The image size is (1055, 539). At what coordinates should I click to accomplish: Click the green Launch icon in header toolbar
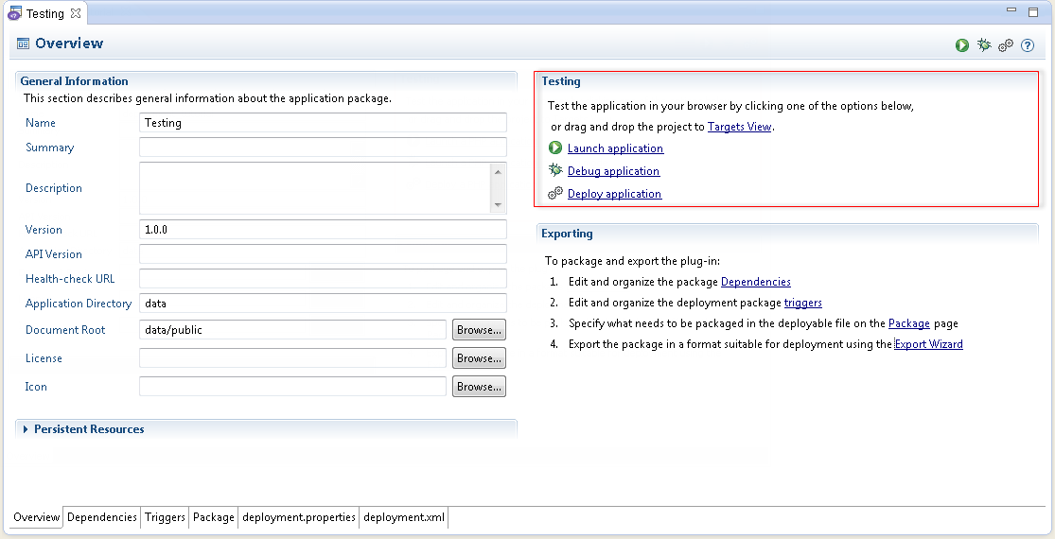(962, 45)
